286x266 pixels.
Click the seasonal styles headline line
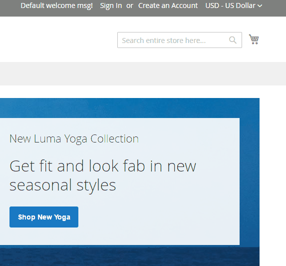62,185
